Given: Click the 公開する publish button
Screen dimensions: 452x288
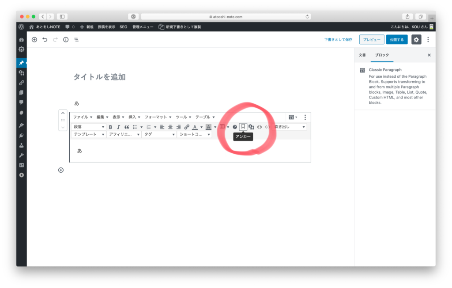Looking at the screenshot, I should [397, 39].
